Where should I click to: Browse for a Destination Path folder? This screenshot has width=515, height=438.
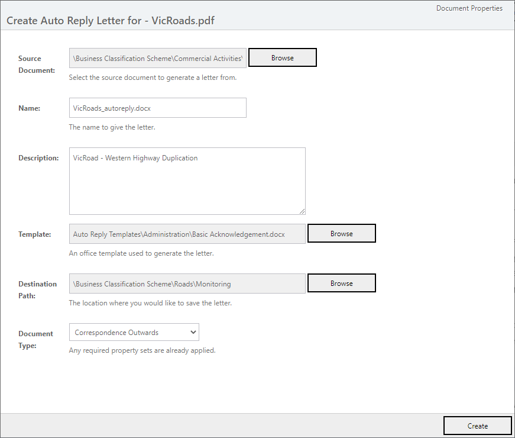coord(341,284)
